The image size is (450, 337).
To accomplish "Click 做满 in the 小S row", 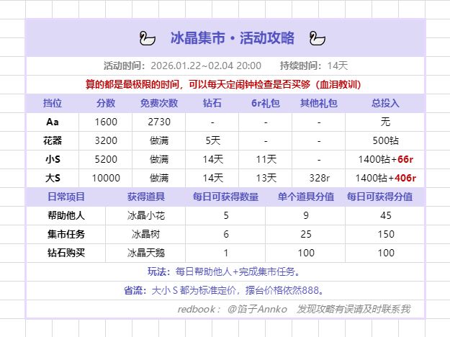I will click(159, 159).
